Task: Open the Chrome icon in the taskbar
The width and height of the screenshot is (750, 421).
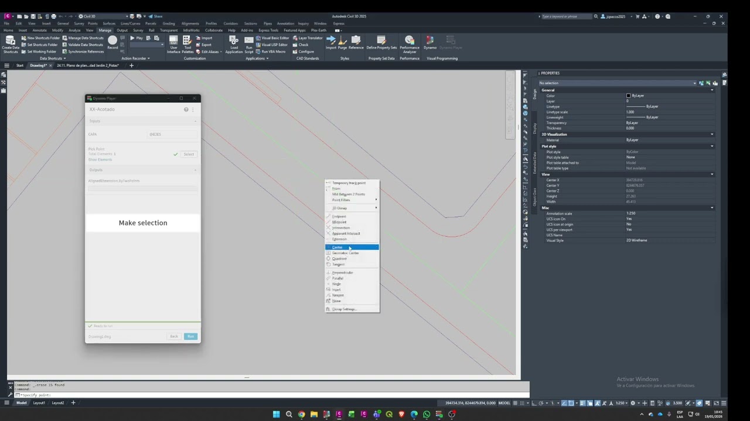Action: click(x=301, y=414)
